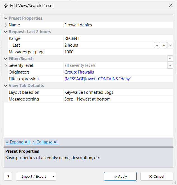
Task: Open the Last 2 hours dropdown
Action: [170, 45]
